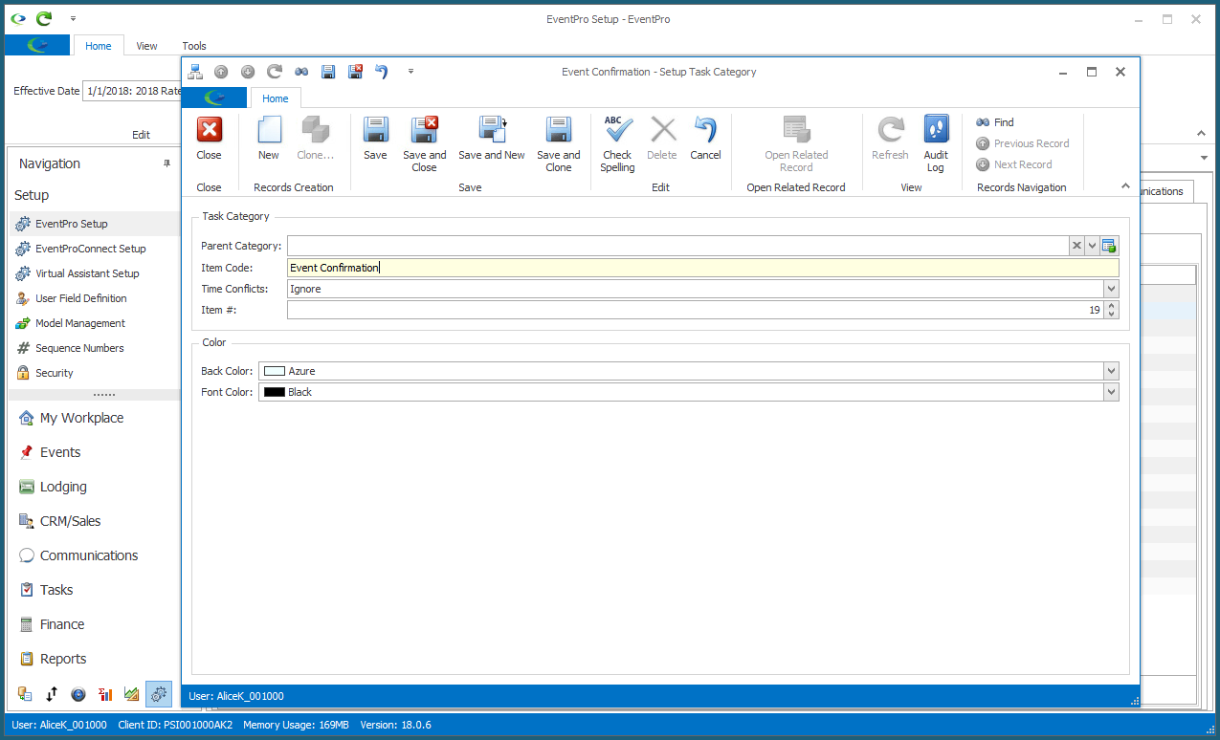Open User Field Definition
The height and width of the screenshot is (740, 1220).
[95, 298]
